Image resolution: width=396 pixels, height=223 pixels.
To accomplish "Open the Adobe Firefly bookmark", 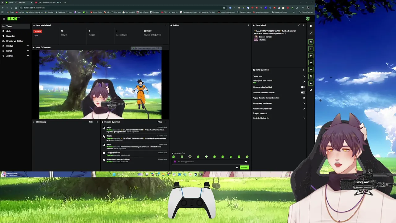I will [97, 12].
